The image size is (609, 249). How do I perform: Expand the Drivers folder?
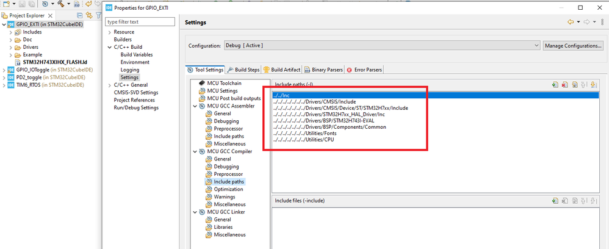pos(11,48)
